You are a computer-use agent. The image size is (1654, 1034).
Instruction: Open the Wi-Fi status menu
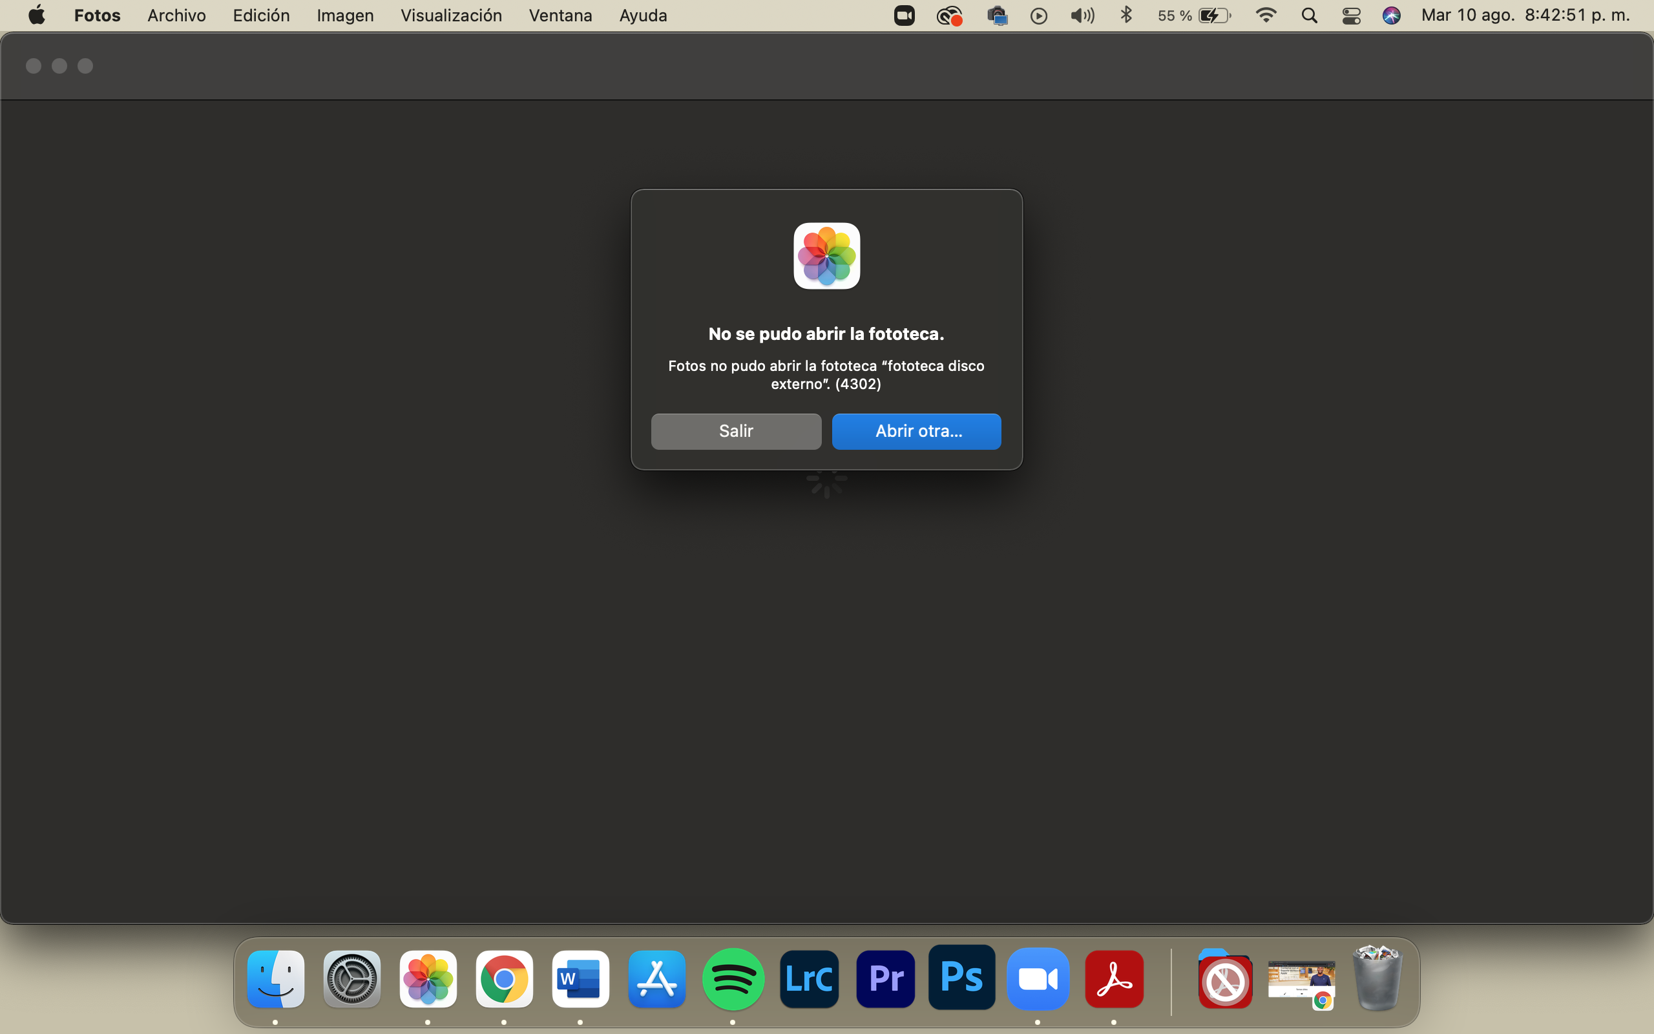(1266, 15)
